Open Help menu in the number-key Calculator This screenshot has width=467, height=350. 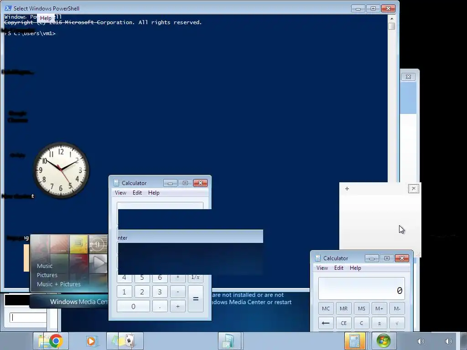click(x=154, y=193)
